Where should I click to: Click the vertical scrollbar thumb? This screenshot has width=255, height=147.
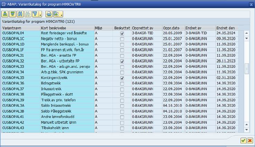[247, 69]
